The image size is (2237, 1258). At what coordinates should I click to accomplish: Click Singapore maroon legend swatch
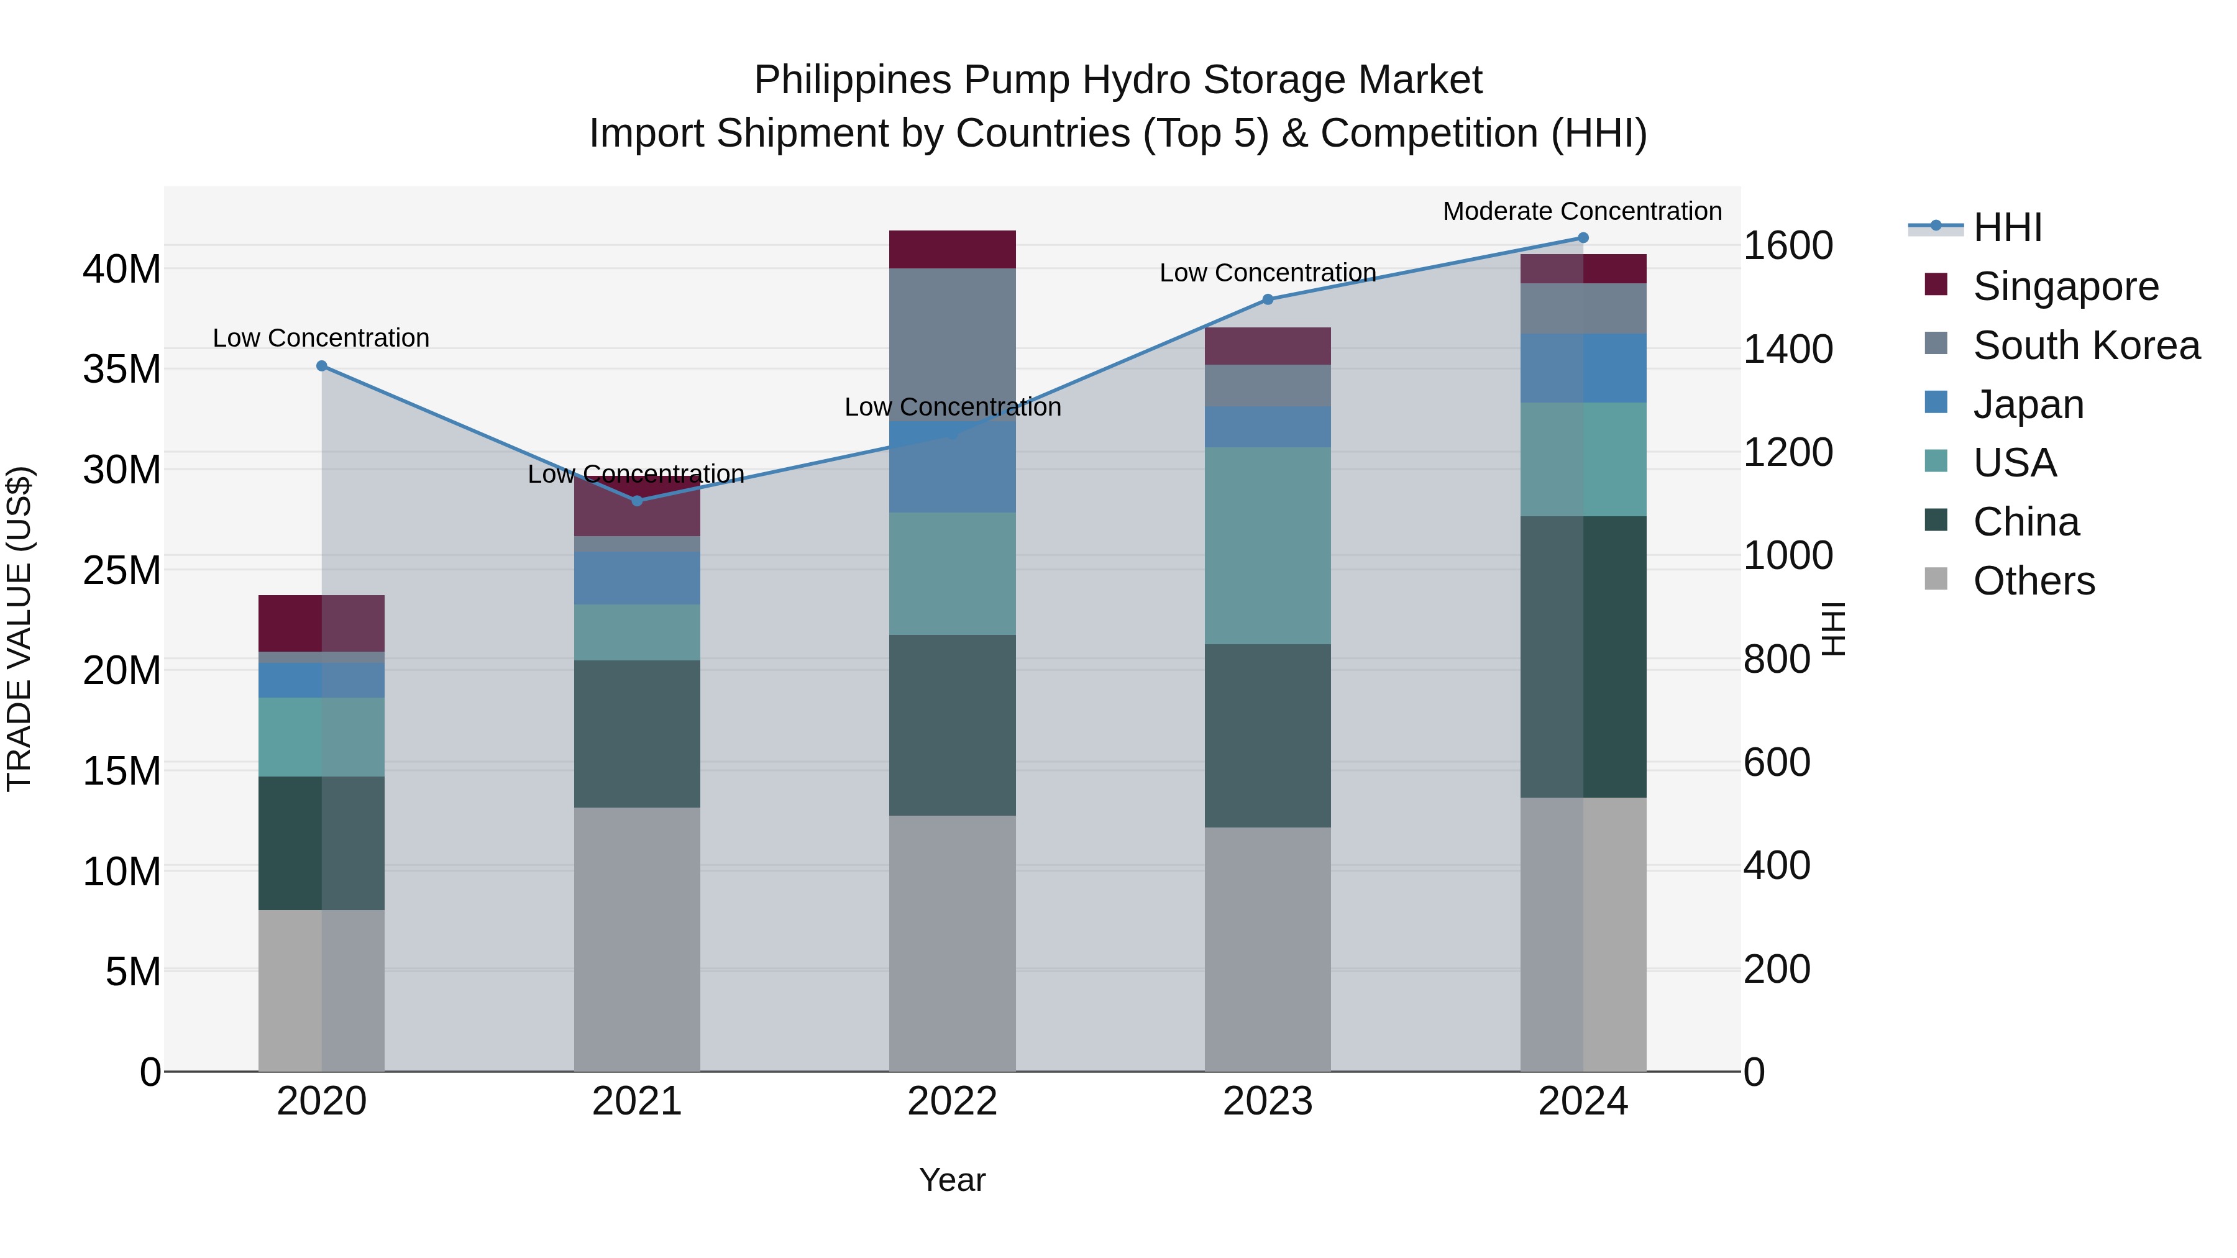1936,285
